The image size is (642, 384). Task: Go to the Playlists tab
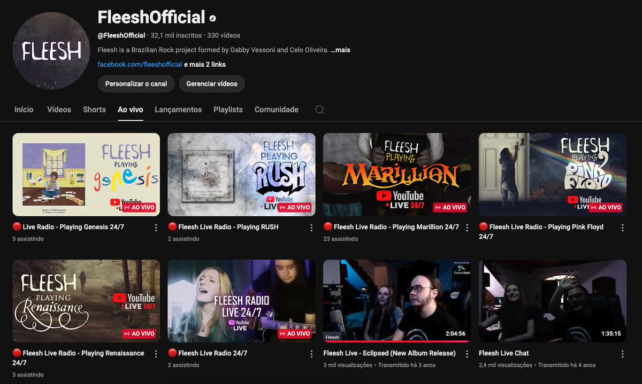(228, 109)
